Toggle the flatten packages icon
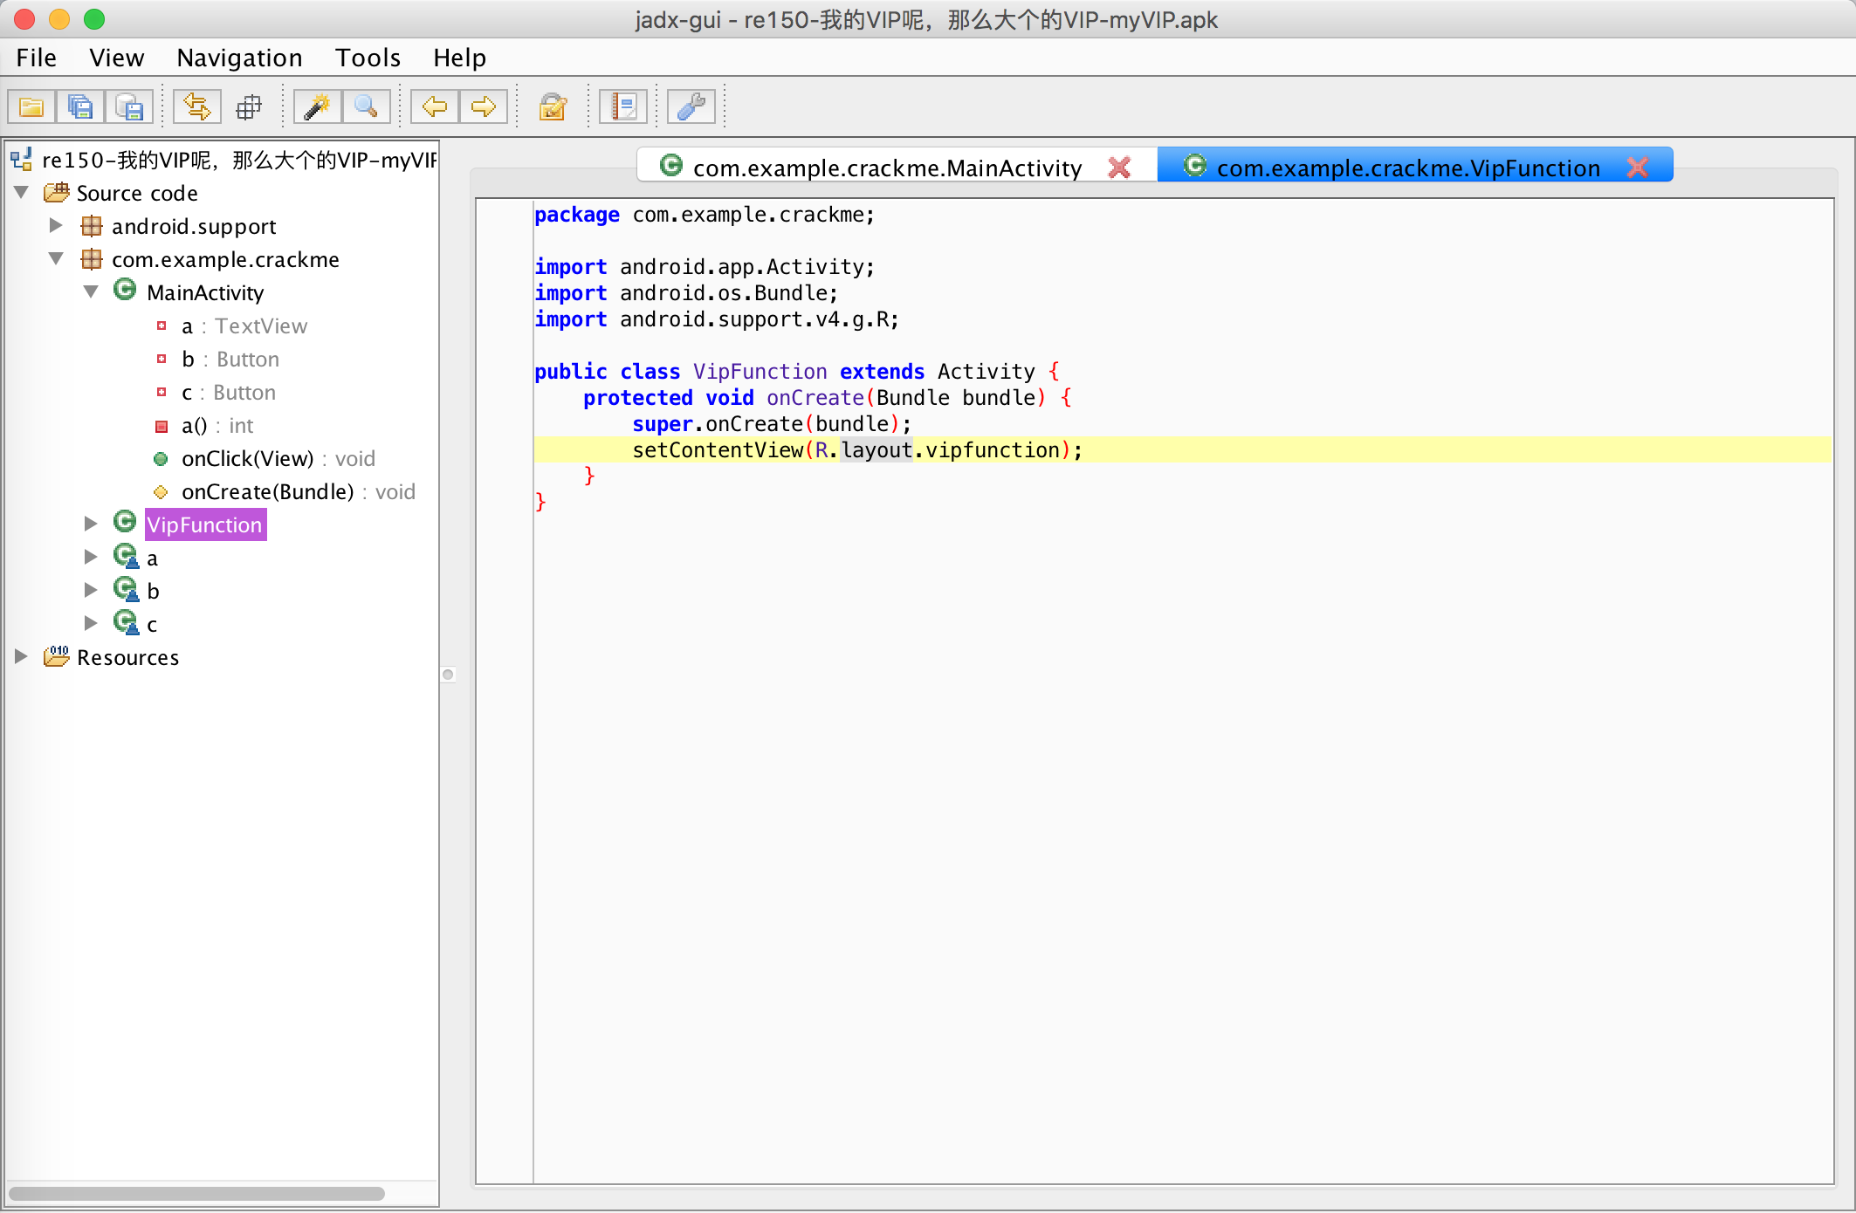Viewport: 1856px width, 1213px height. [249, 107]
